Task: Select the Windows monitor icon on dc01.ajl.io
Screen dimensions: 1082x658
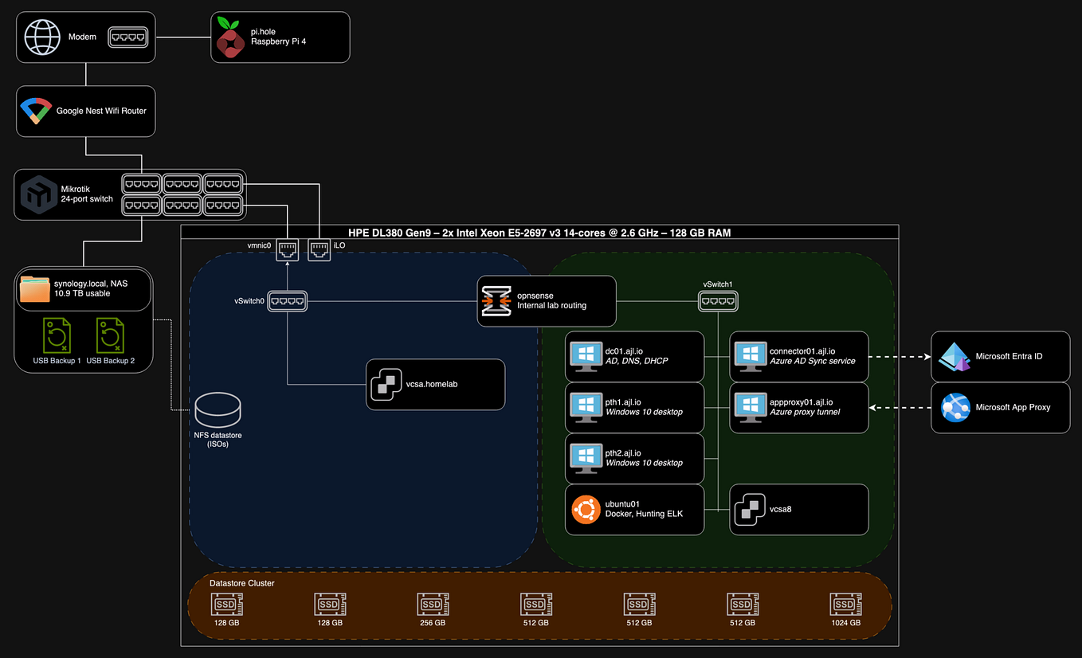Action: pyautogui.click(x=586, y=356)
